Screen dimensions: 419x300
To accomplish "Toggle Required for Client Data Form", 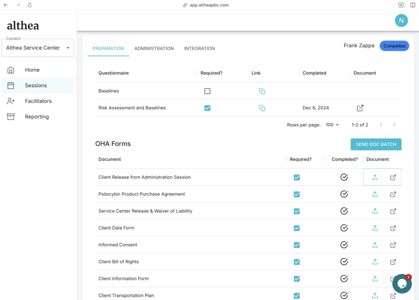I will coord(297,228).
